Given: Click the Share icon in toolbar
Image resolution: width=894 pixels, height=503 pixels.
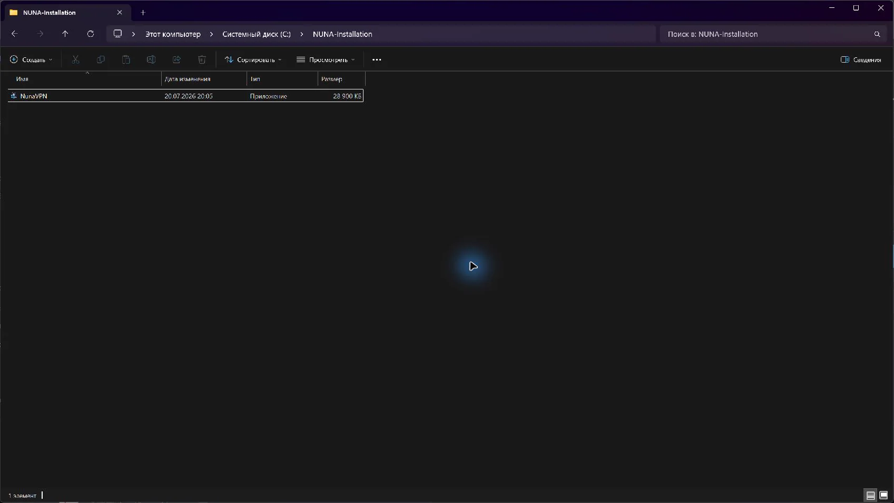Looking at the screenshot, I should pos(176,59).
